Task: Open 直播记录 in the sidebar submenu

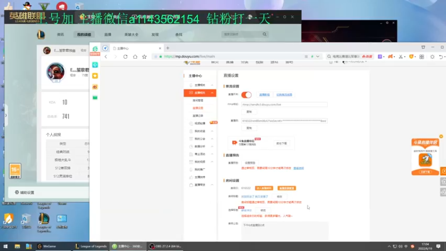Action: (198, 116)
